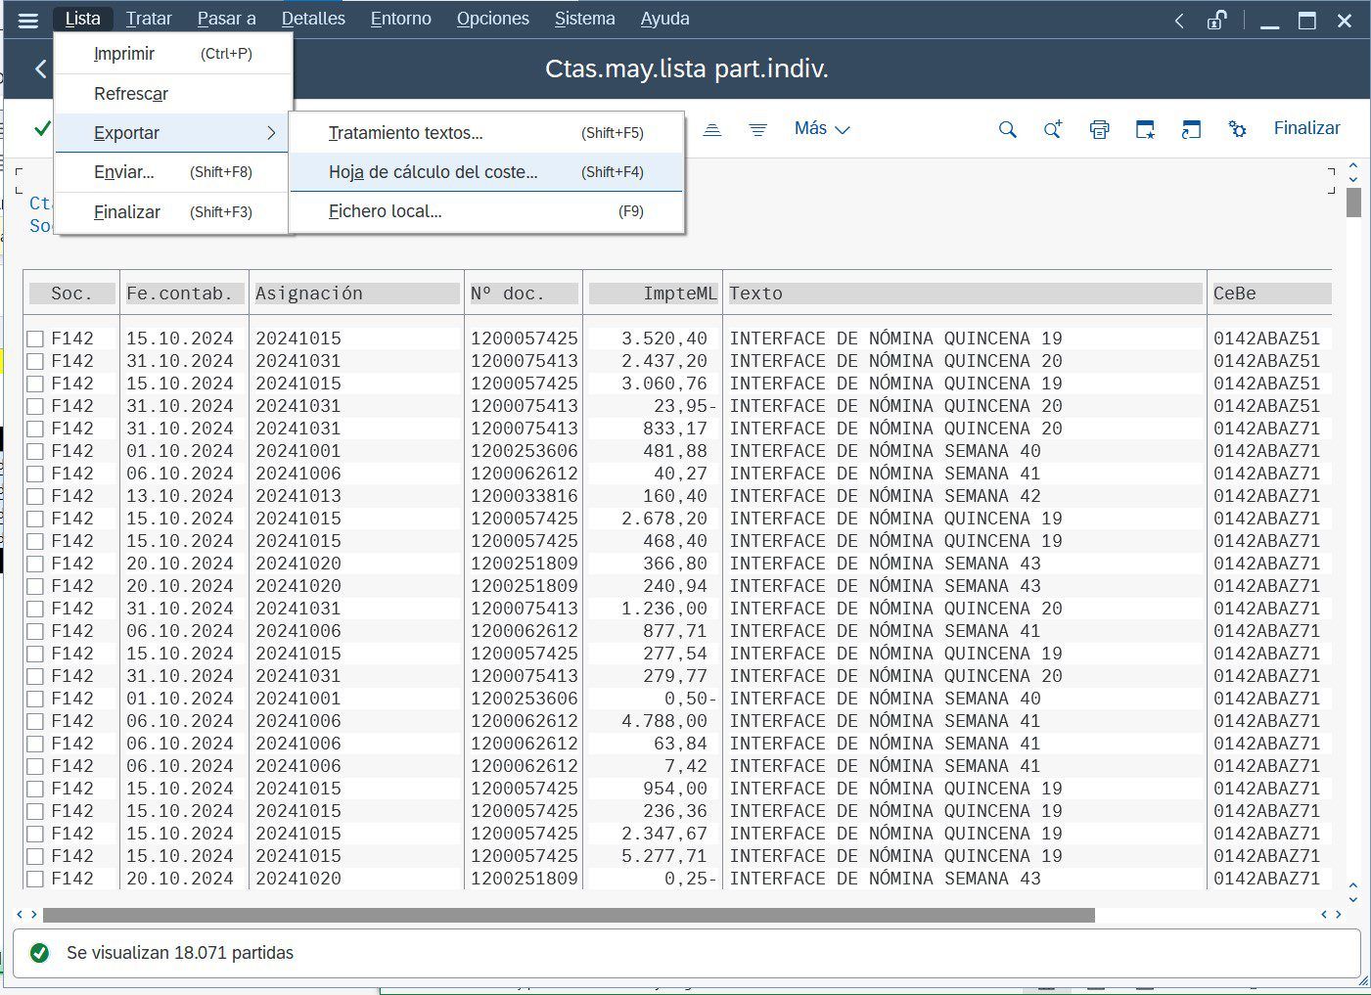Expand the Más dropdown in toolbar
This screenshot has height=995, width=1371.
(821, 129)
